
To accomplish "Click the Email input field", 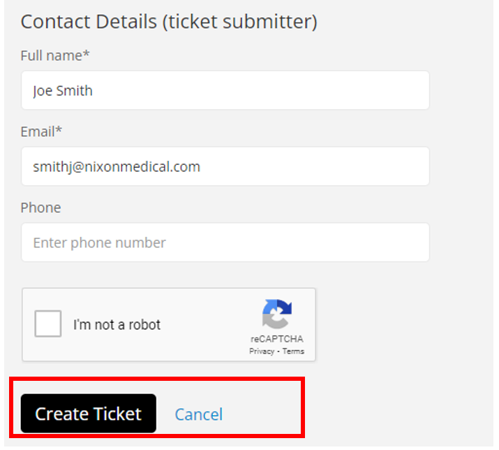I will (x=225, y=166).
